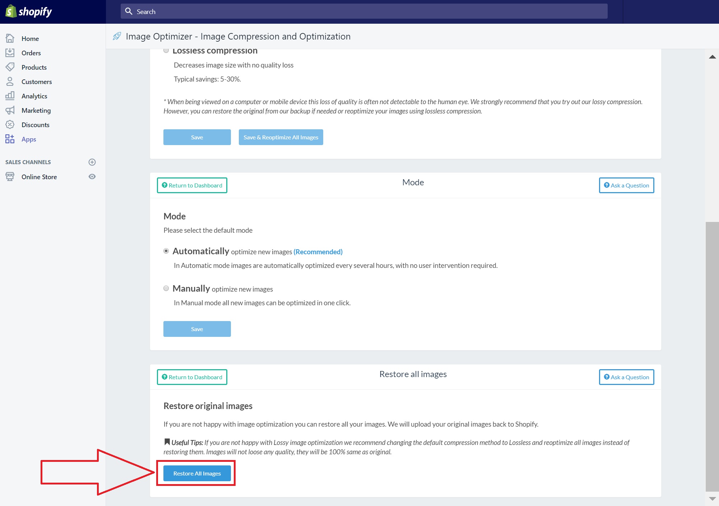Open Online Store sales channel
Image resolution: width=719 pixels, height=506 pixels.
(x=39, y=177)
